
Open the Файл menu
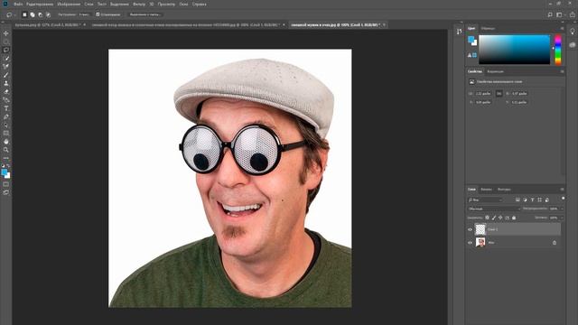[x=18, y=4]
